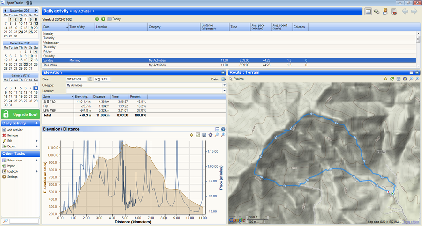This screenshot has height=226, width=422.
Task: Select the Flat zone row
Action: click(x=134, y=106)
